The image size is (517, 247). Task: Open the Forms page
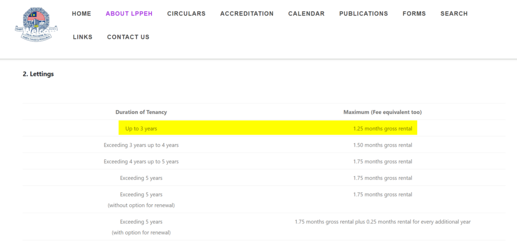point(414,14)
